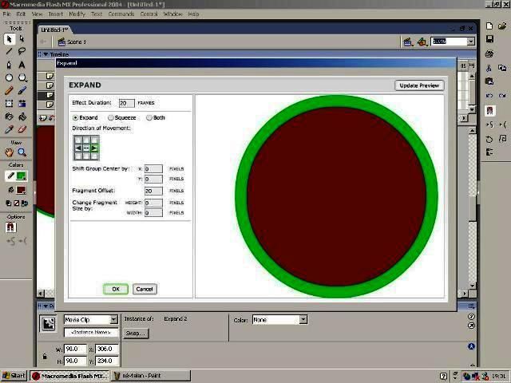This screenshot has width=511, height=383.
Task: Select the Expand radio option
Action: [85, 117]
